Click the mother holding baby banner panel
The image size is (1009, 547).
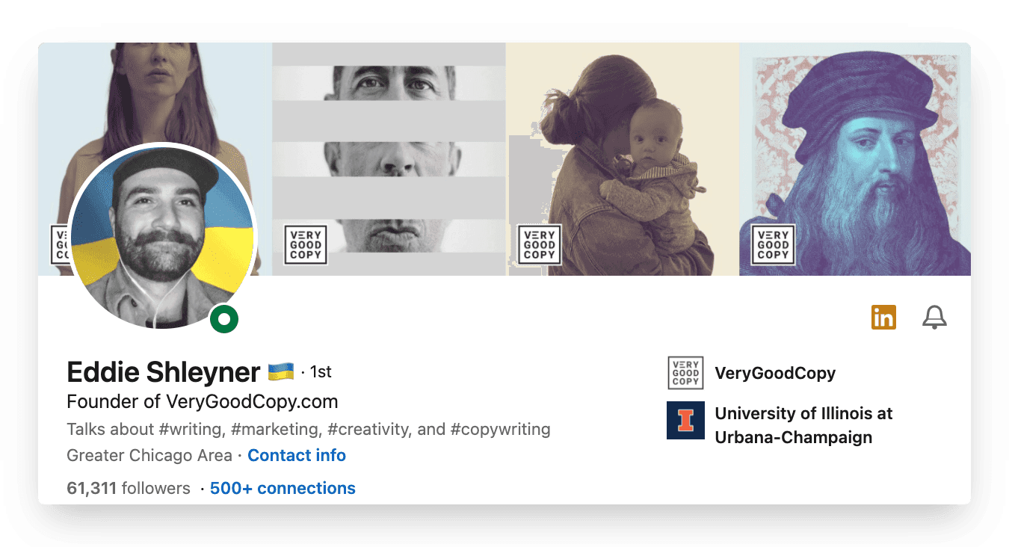pos(623,159)
